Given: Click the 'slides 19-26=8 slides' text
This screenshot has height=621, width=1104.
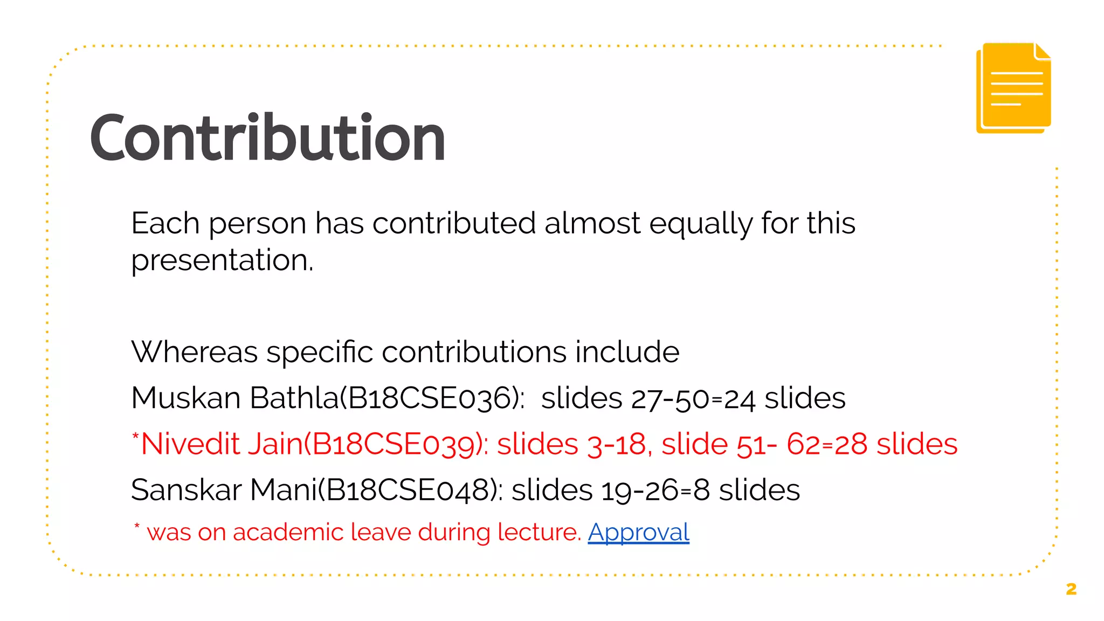Looking at the screenshot, I should click(655, 491).
